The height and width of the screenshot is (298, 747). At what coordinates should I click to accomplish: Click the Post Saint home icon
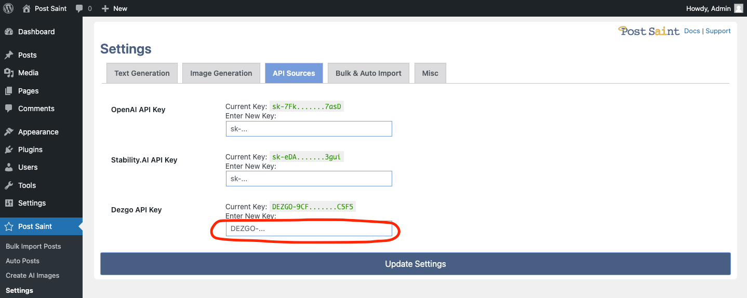point(26,8)
